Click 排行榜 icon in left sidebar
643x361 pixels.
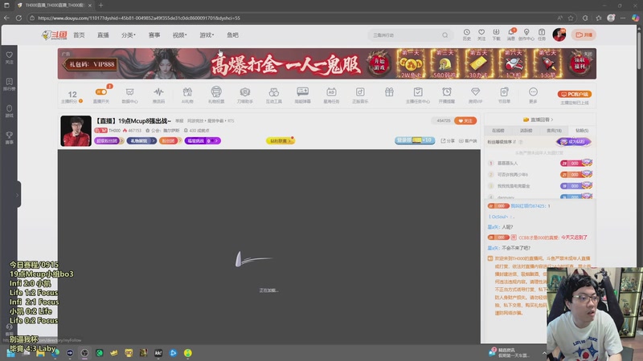click(x=9, y=85)
